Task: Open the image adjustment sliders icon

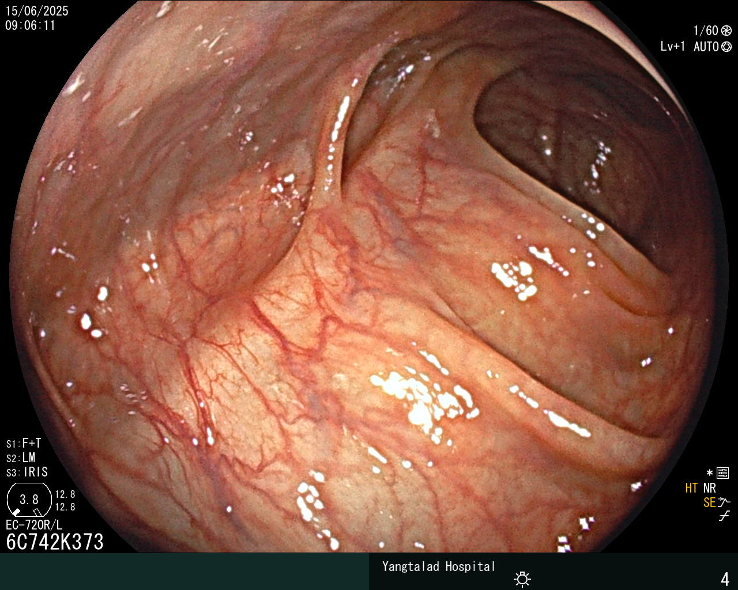Action: click(723, 474)
